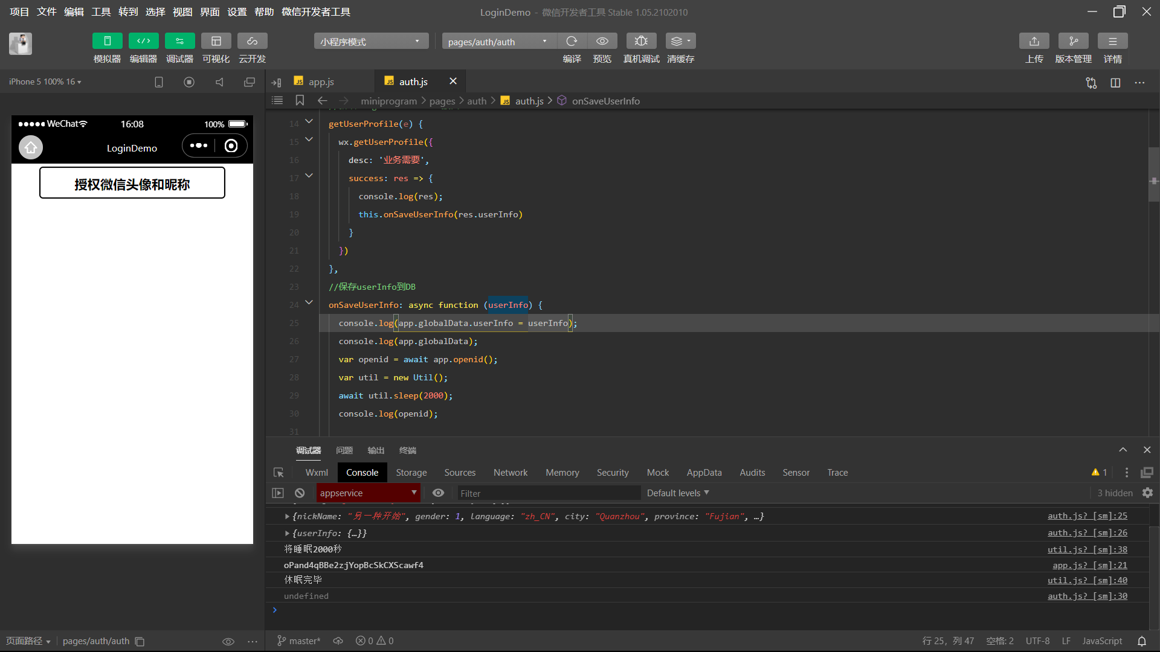Click the console Filter input field
The width and height of the screenshot is (1160, 652).
pyautogui.click(x=547, y=493)
